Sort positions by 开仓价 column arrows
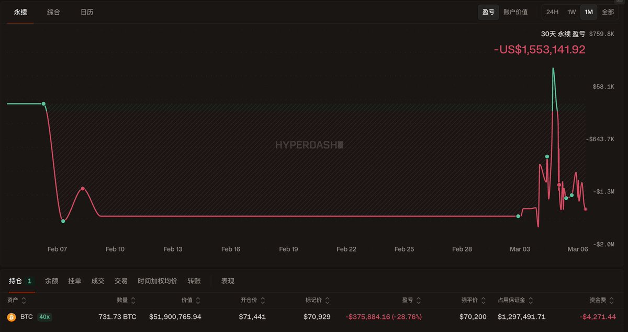Image resolution: width=628 pixels, height=332 pixels. point(263,301)
